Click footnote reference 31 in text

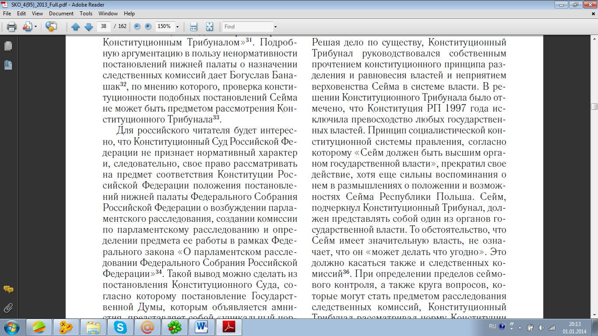tap(249, 40)
